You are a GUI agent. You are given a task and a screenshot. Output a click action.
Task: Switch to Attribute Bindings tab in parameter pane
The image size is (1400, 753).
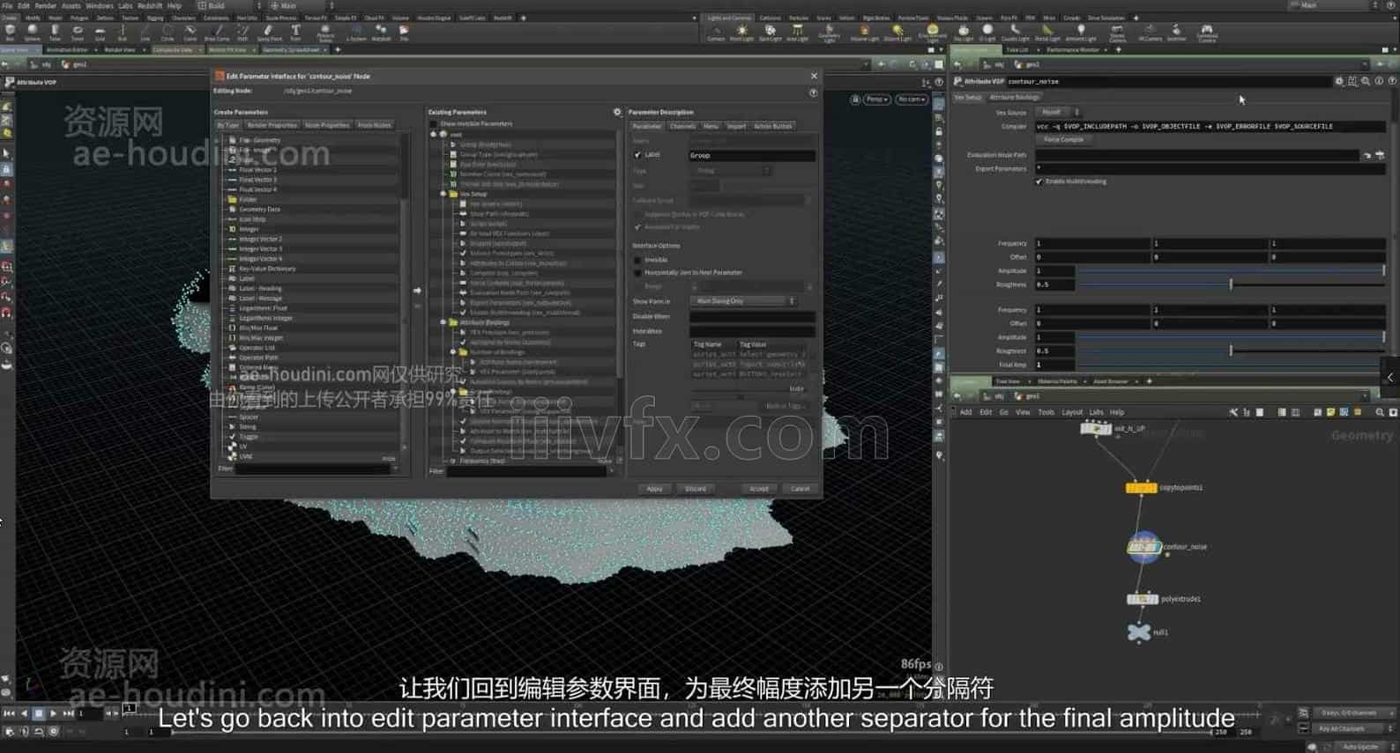[x=1014, y=97]
